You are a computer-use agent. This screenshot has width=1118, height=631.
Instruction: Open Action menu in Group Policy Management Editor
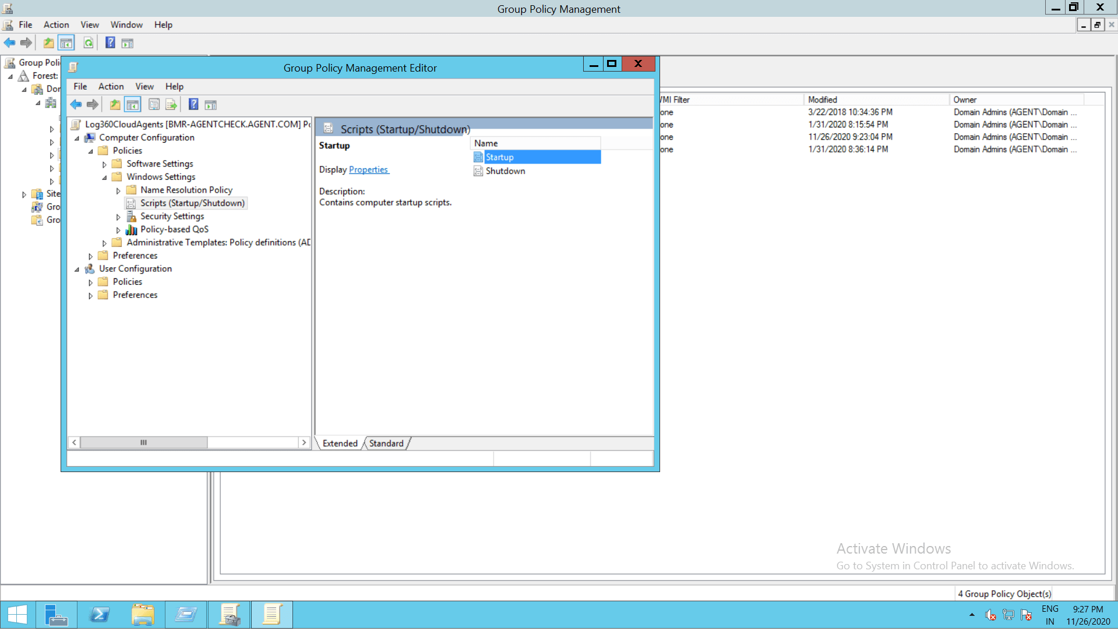[111, 86]
